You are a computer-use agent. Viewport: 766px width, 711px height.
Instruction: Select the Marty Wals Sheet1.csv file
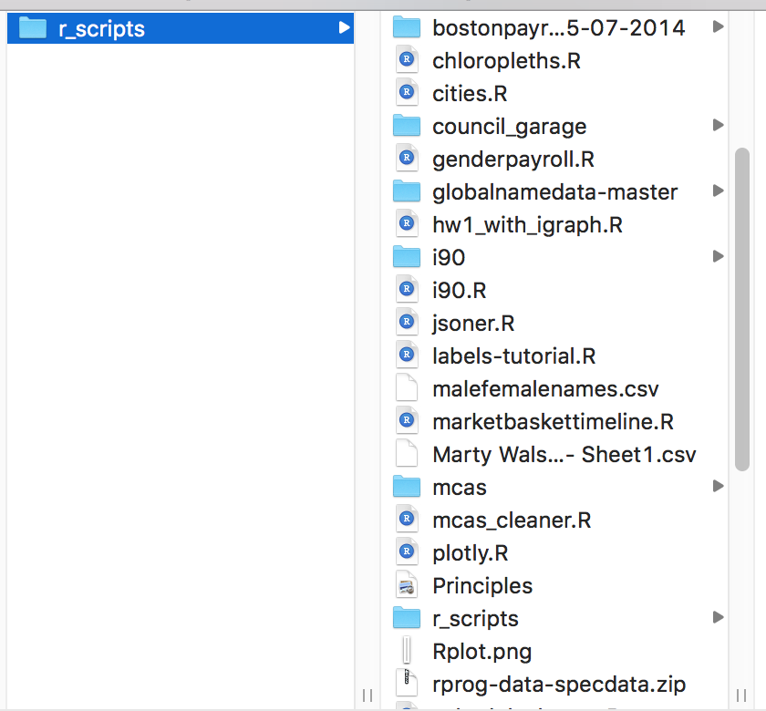click(564, 455)
